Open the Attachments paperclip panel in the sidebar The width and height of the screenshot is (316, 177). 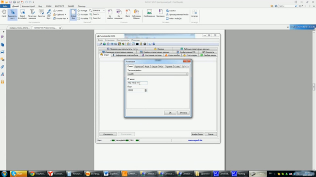tap(2, 67)
